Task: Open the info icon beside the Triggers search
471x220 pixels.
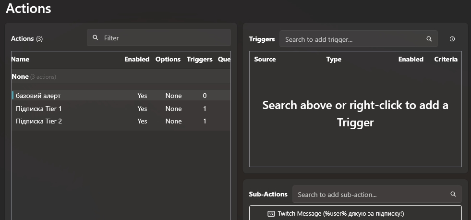Action: pyautogui.click(x=452, y=39)
